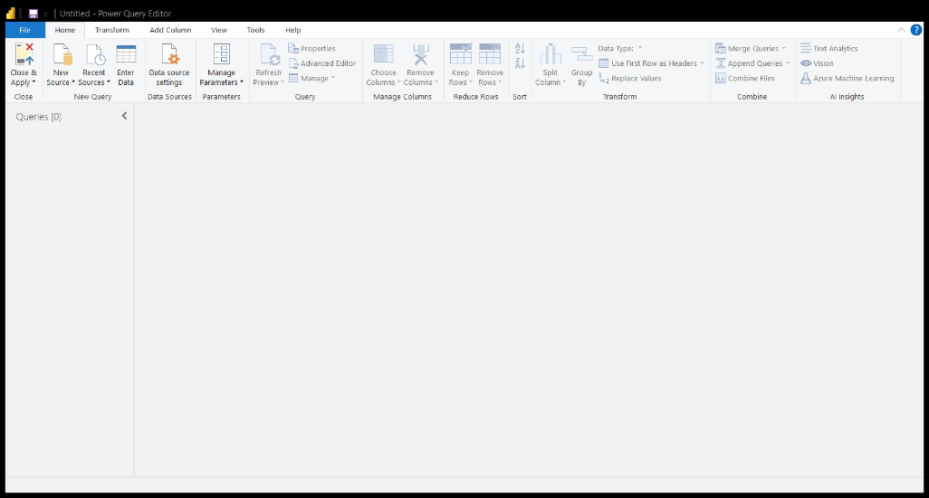The width and height of the screenshot is (929, 498).
Task: Click the Refresh Preview icon
Action: click(270, 54)
